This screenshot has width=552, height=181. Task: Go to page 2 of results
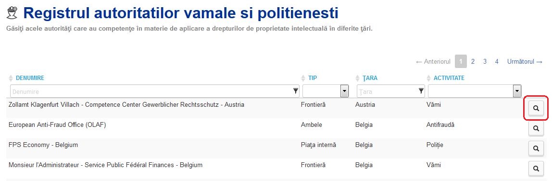click(x=473, y=61)
